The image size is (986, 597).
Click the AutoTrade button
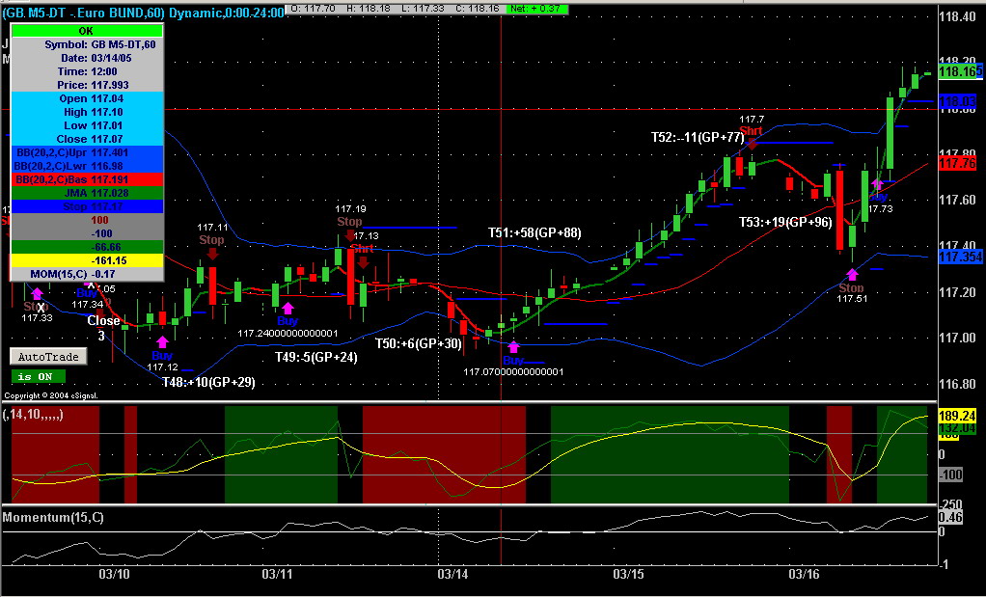tap(48, 357)
